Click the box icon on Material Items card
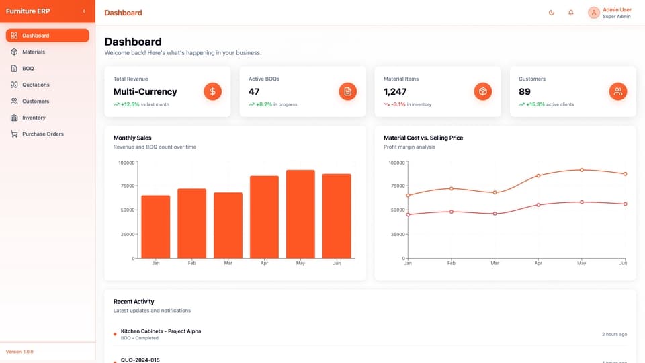This screenshot has height=363, width=645. click(482, 91)
